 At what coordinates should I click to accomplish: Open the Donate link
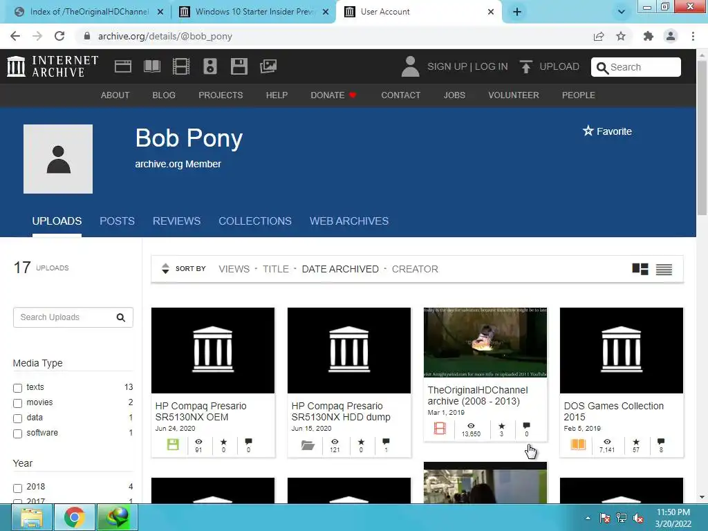pos(333,95)
